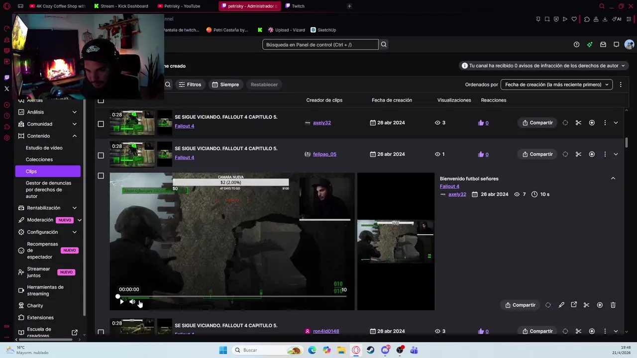This screenshot has width=637, height=358.
Task: Click the circled plus icon in the expanded clip actions
Action: click(x=600, y=305)
